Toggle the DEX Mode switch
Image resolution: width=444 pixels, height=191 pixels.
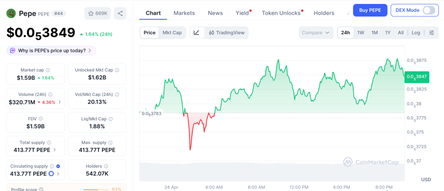click(429, 10)
